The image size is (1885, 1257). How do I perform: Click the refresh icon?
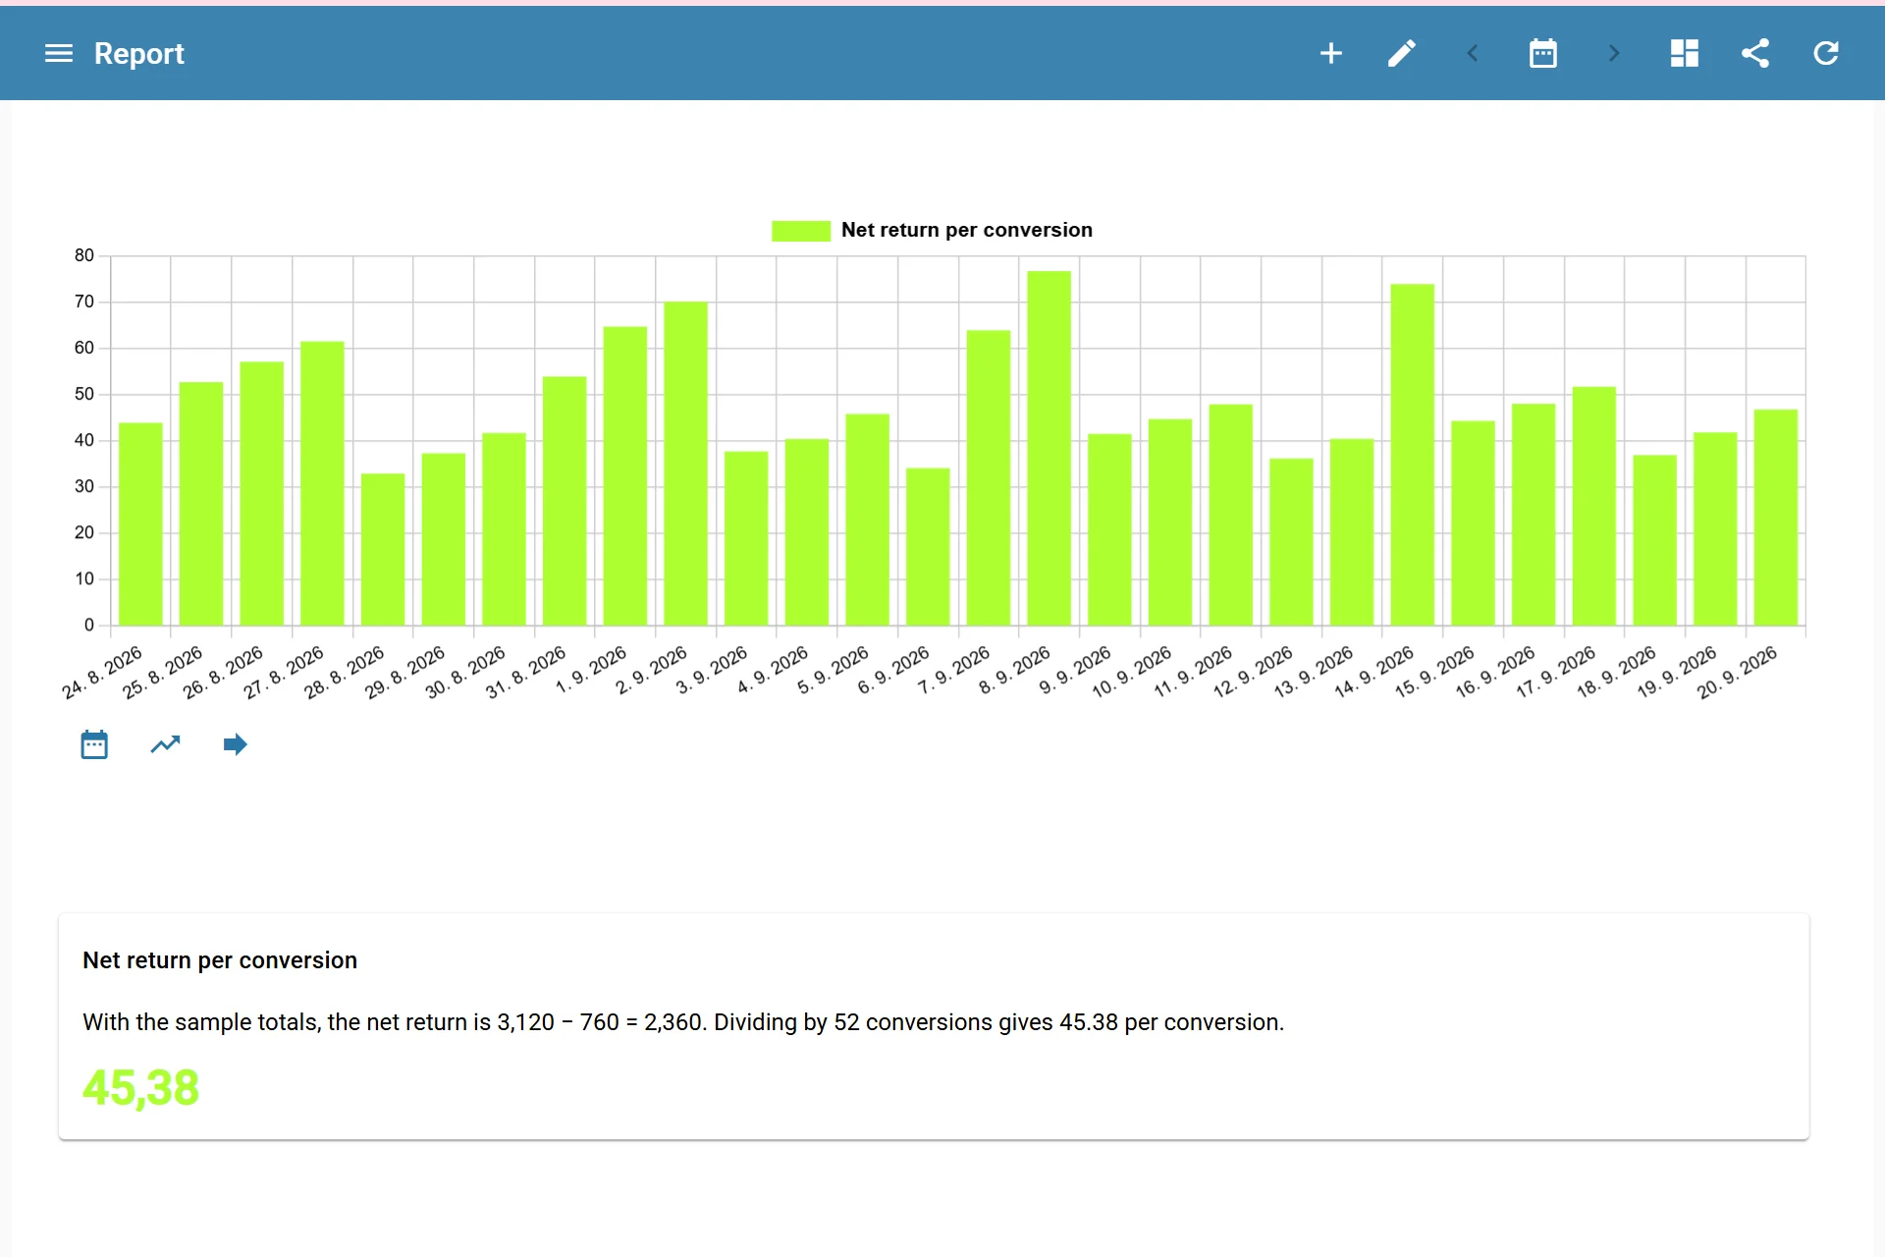1826,53
